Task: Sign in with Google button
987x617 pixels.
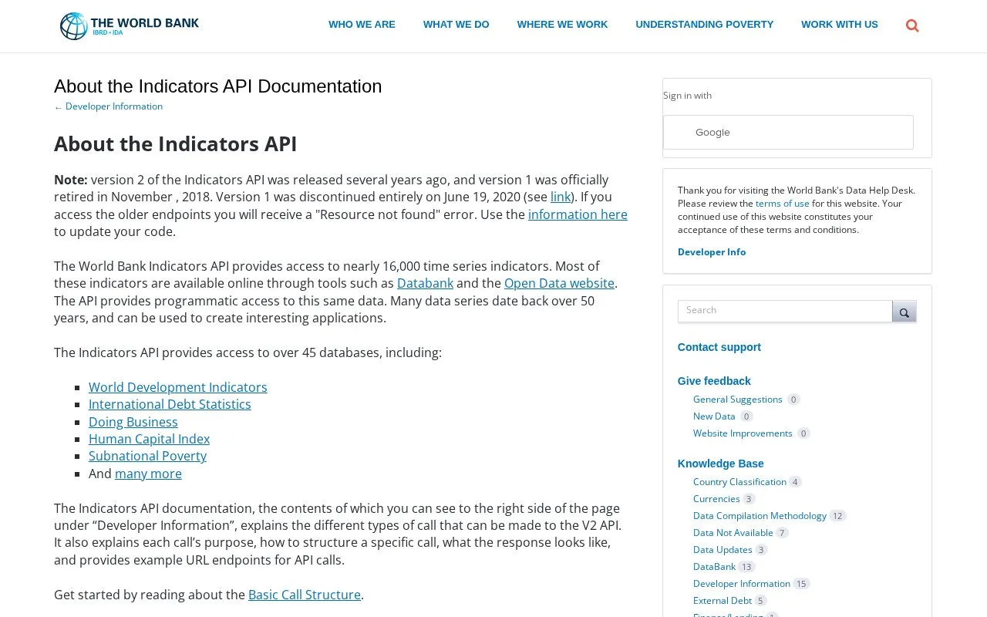Action: click(788, 133)
